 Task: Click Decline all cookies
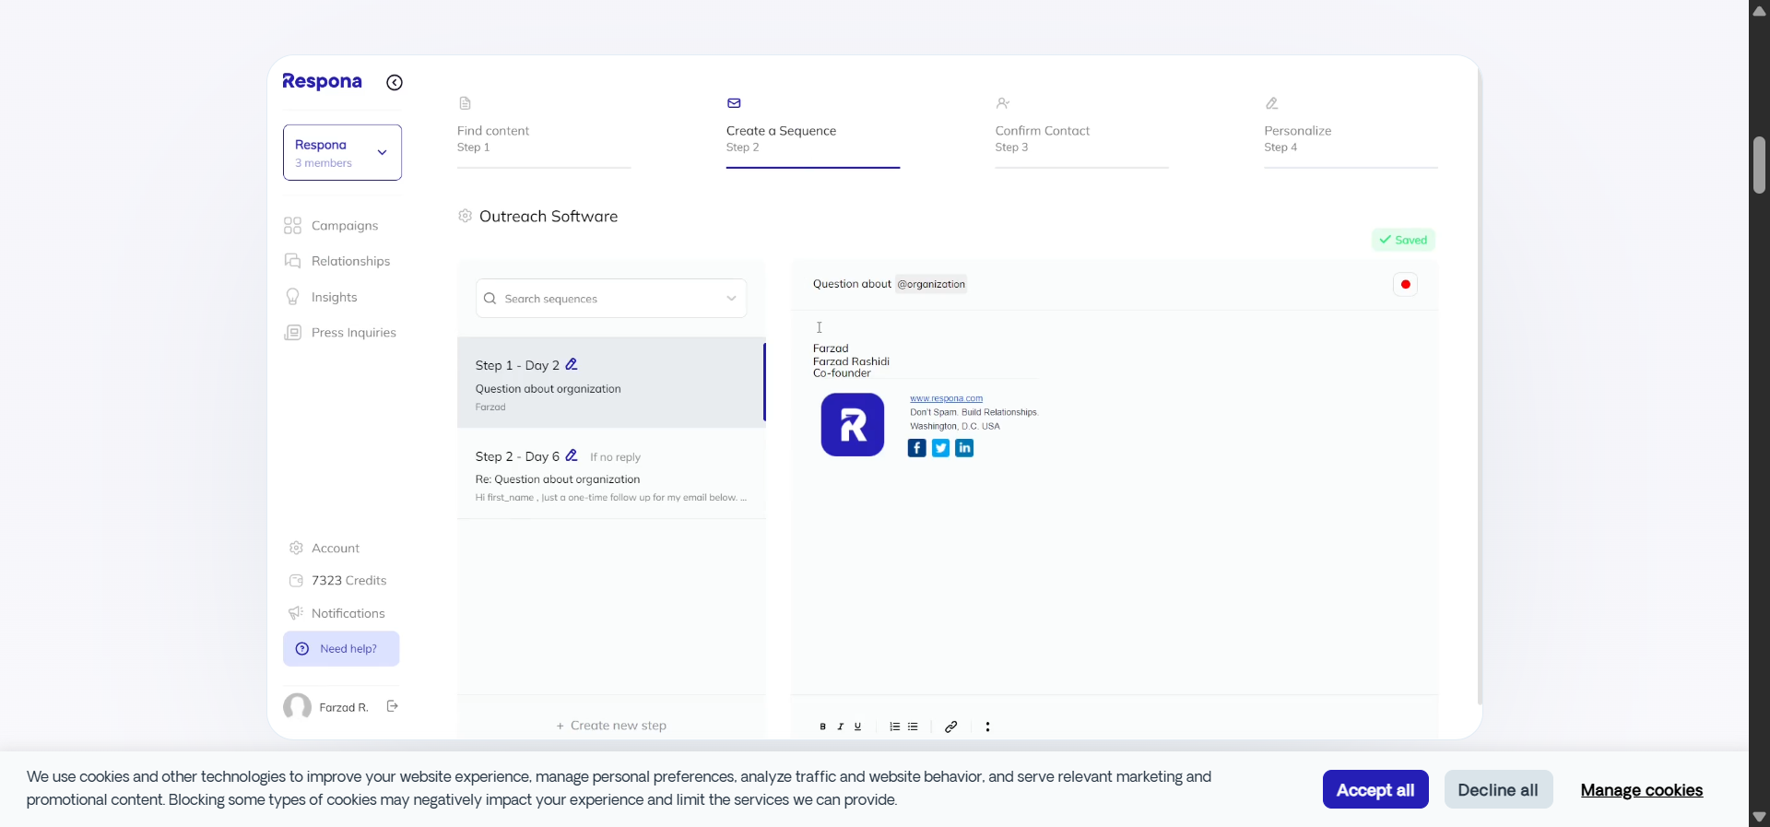pos(1498,790)
